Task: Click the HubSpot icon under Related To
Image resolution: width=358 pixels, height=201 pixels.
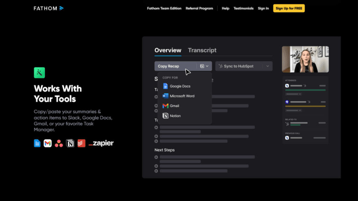Action: [x=287, y=124]
